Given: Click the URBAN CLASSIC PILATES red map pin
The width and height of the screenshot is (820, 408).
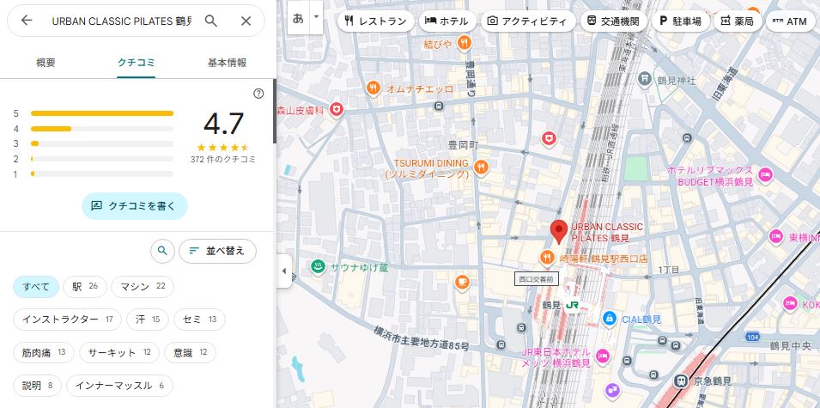Looking at the screenshot, I should (x=558, y=232).
